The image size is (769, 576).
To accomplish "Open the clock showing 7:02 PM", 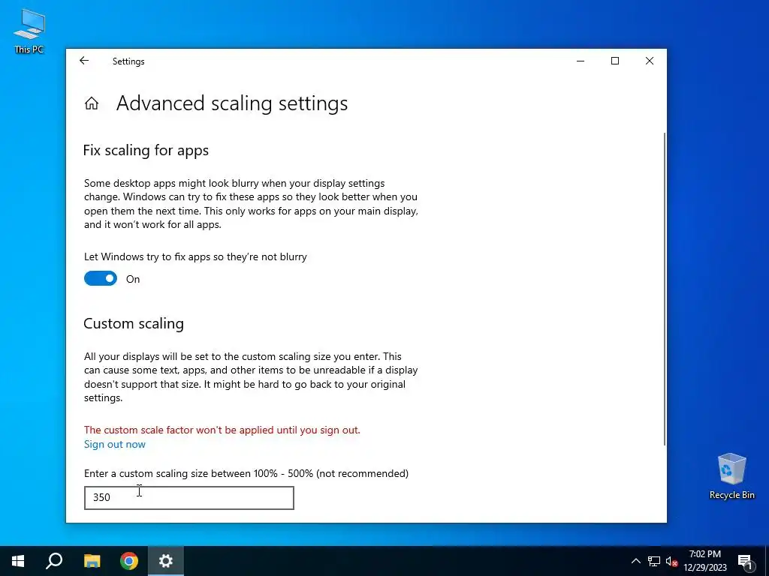I will [x=705, y=561].
